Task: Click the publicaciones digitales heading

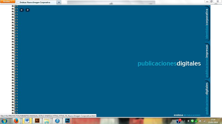Action: [169, 63]
